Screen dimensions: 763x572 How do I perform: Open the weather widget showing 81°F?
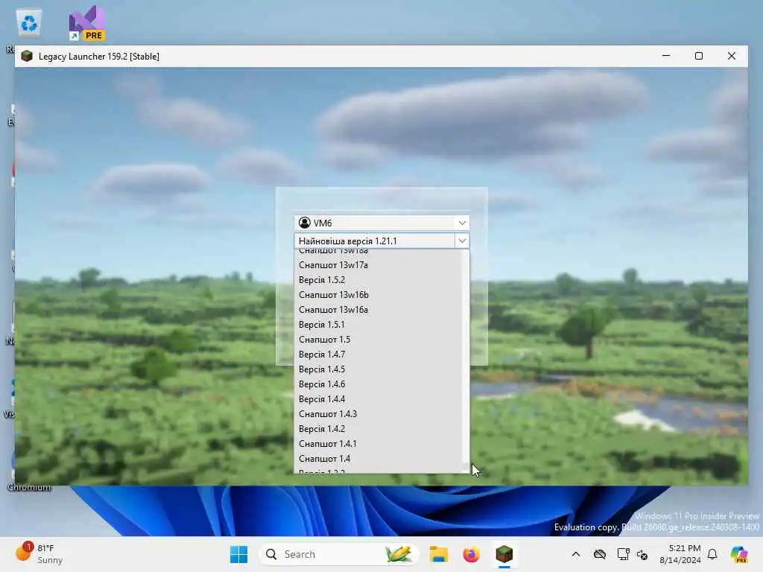(39, 553)
